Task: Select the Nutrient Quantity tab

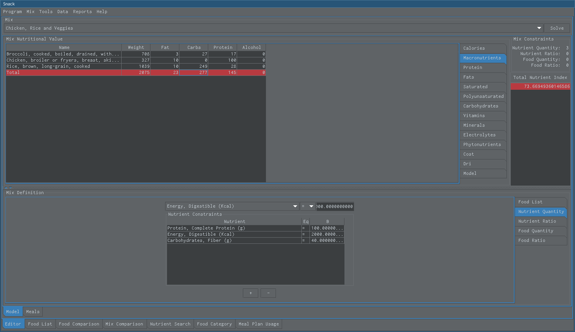Action: tap(541, 211)
